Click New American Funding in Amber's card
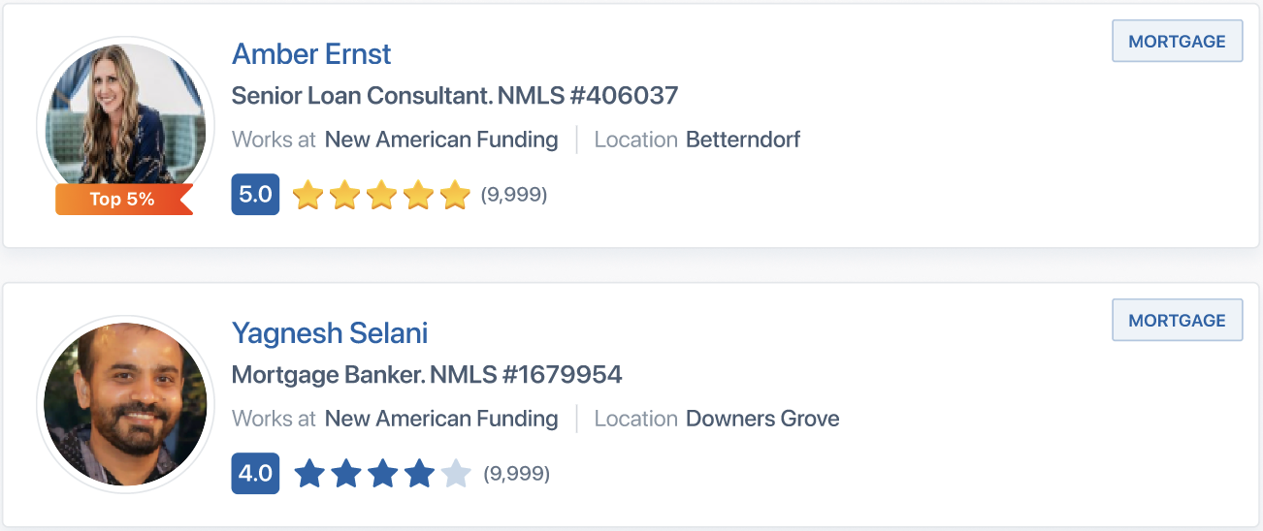This screenshot has width=1263, height=531. coord(441,140)
